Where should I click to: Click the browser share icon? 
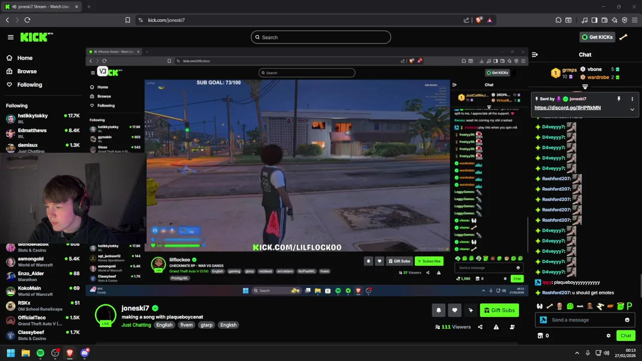click(466, 20)
